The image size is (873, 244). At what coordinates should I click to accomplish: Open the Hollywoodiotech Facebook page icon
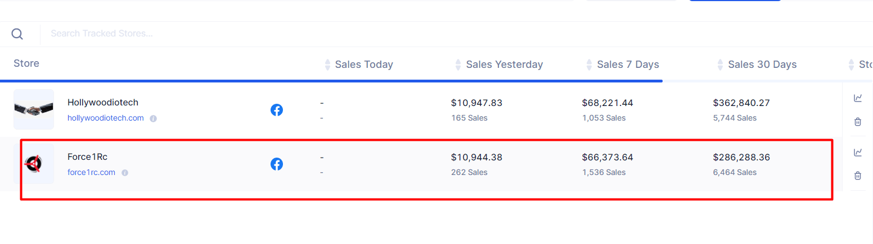pyautogui.click(x=277, y=110)
